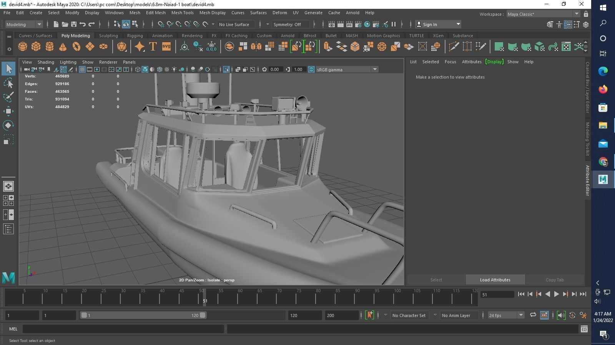The width and height of the screenshot is (615, 345).
Task: Open the Workspace Maya Classic dropdown
Action: click(x=543, y=14)
